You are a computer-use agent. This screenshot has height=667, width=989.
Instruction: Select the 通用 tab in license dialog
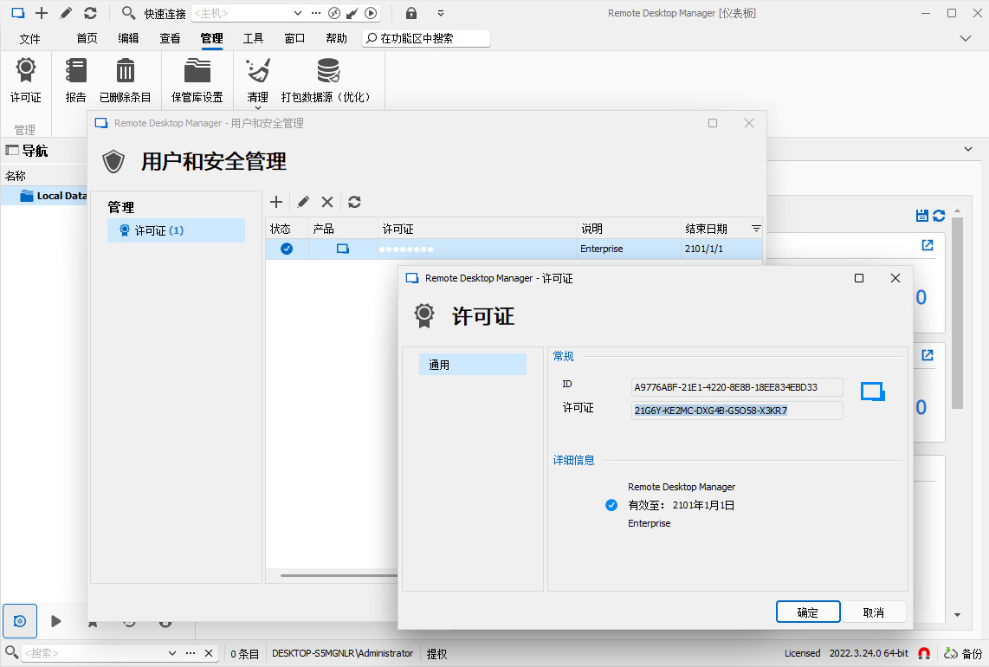point(473,365)
